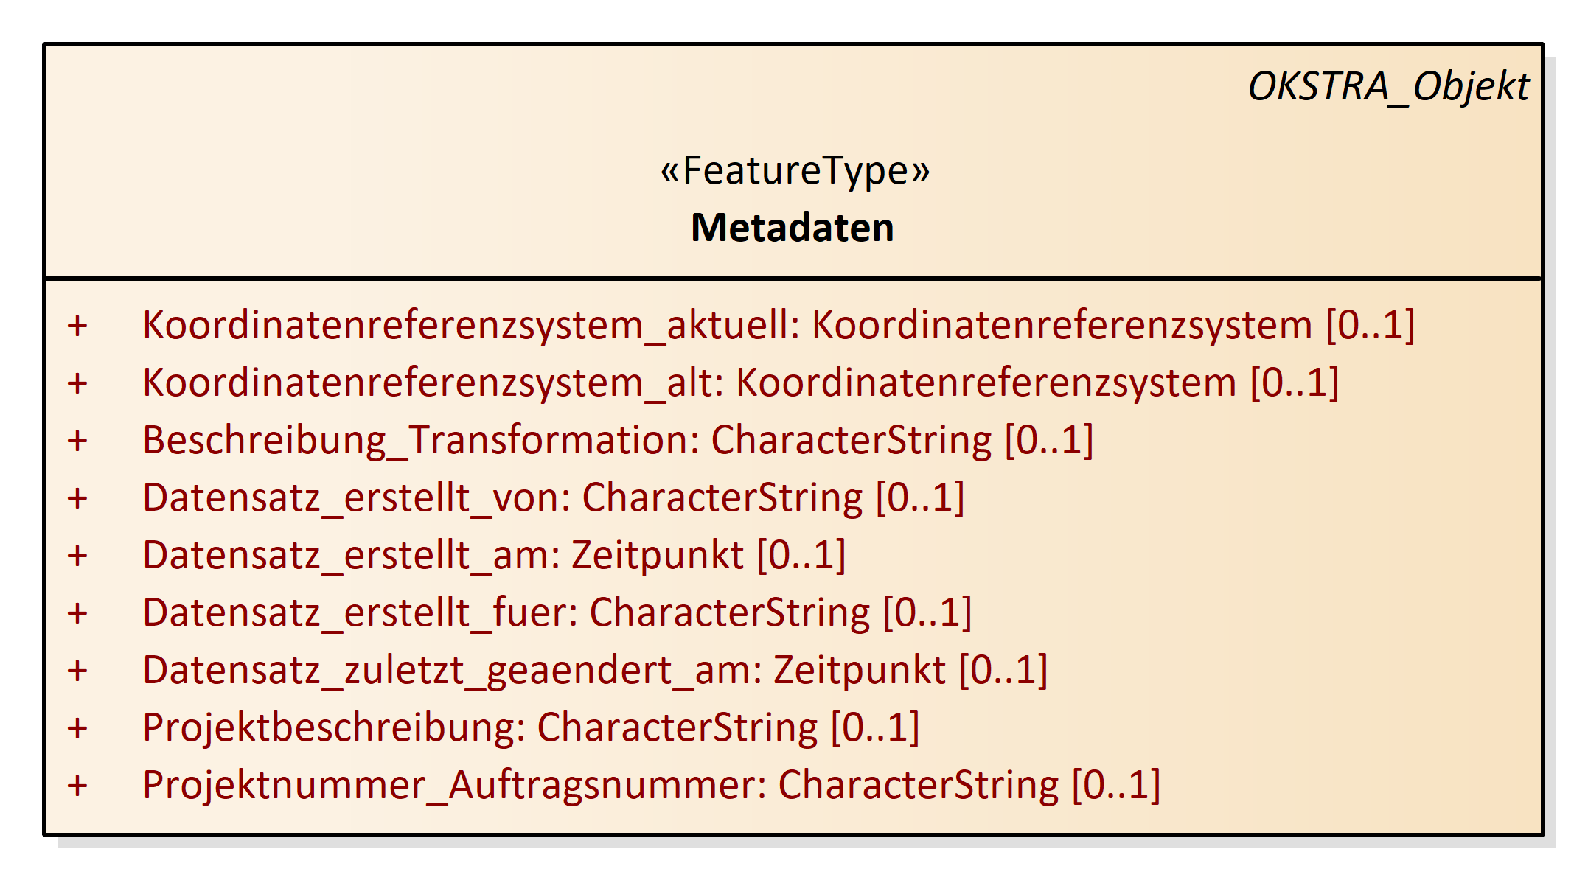Select the Koordinatenreferenzsystem_aktuell attribute text
The height and width of the screenshot is (880, 1588).
(x=779, y=326)
